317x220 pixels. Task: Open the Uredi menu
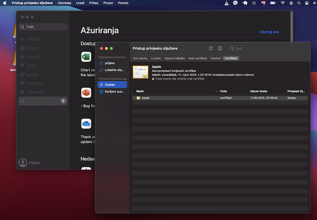click(x=80, y=3)
